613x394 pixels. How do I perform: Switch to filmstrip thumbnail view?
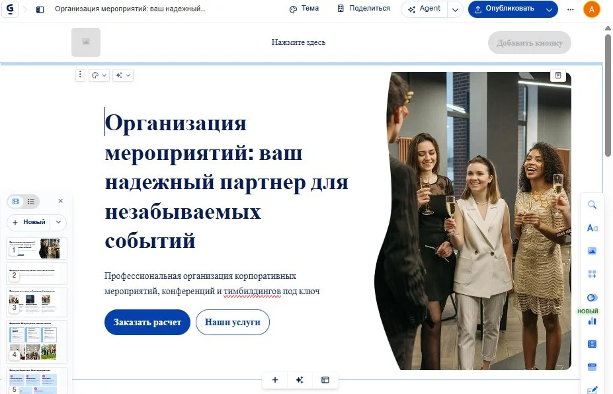tap(16, 202)
